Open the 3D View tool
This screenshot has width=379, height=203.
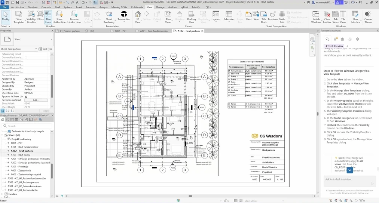(138, 17)
